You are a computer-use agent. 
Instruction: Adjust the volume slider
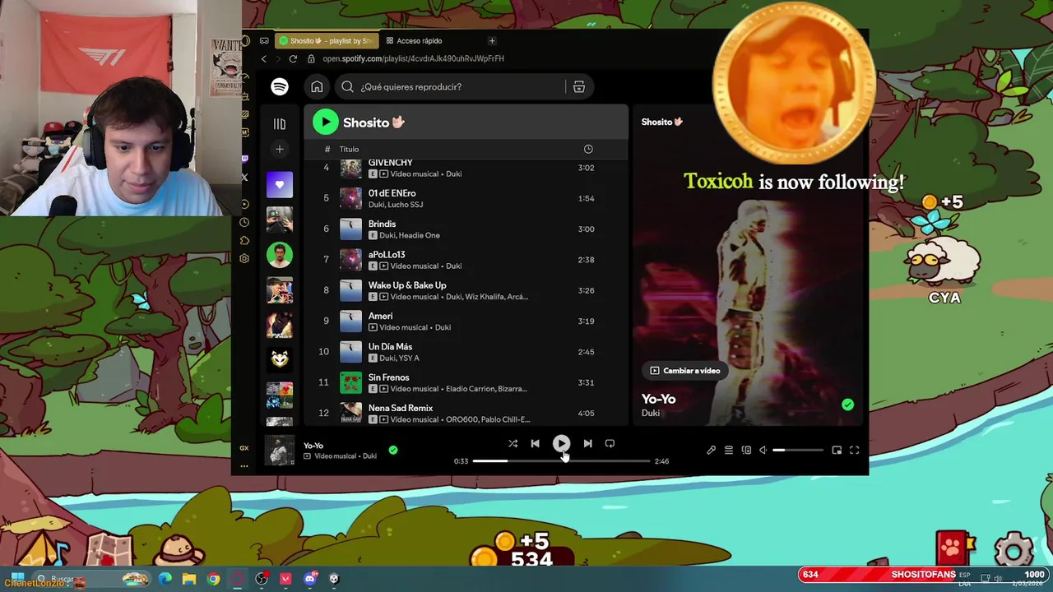(x=798, y=450)
